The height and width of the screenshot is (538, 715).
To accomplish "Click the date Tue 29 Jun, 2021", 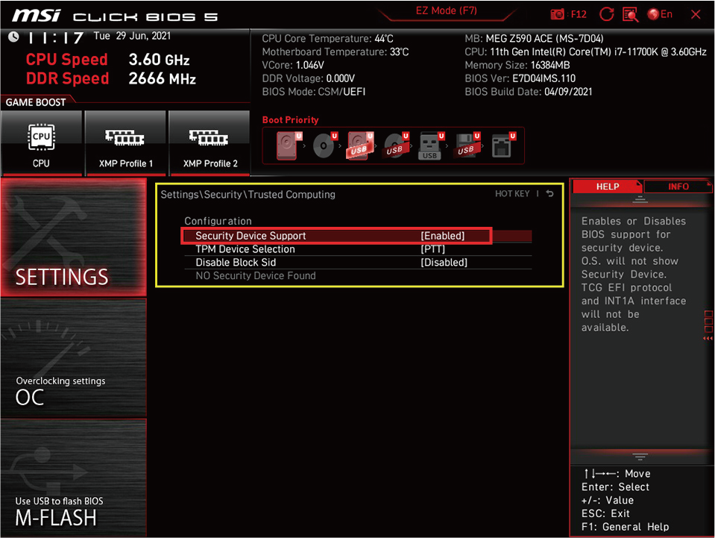I will click(132, 36).
